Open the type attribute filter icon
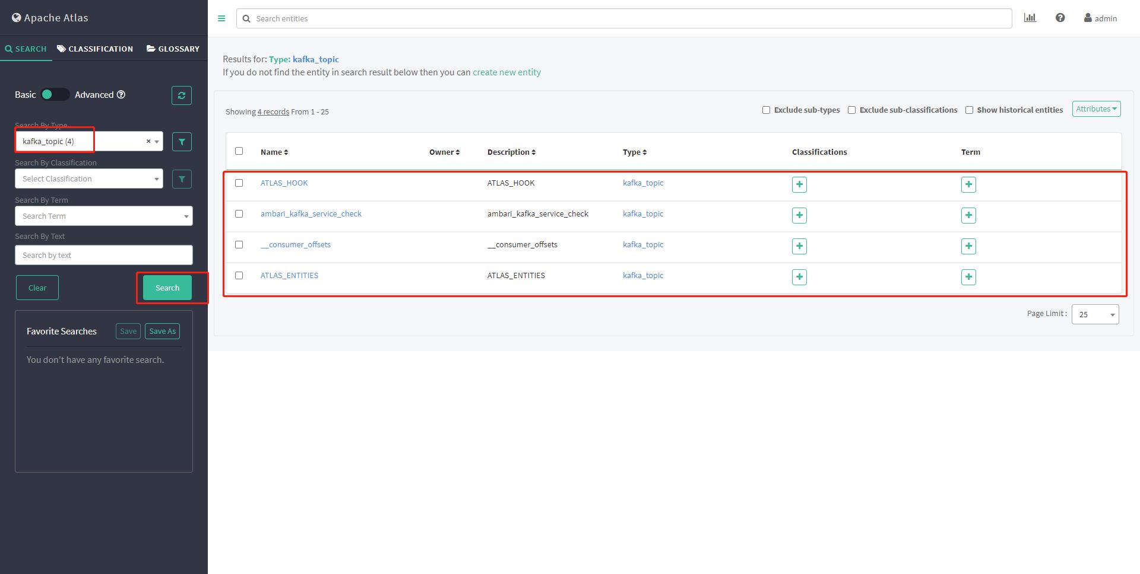The width and height of the screenshot is (1140, 574). [182, 142]
